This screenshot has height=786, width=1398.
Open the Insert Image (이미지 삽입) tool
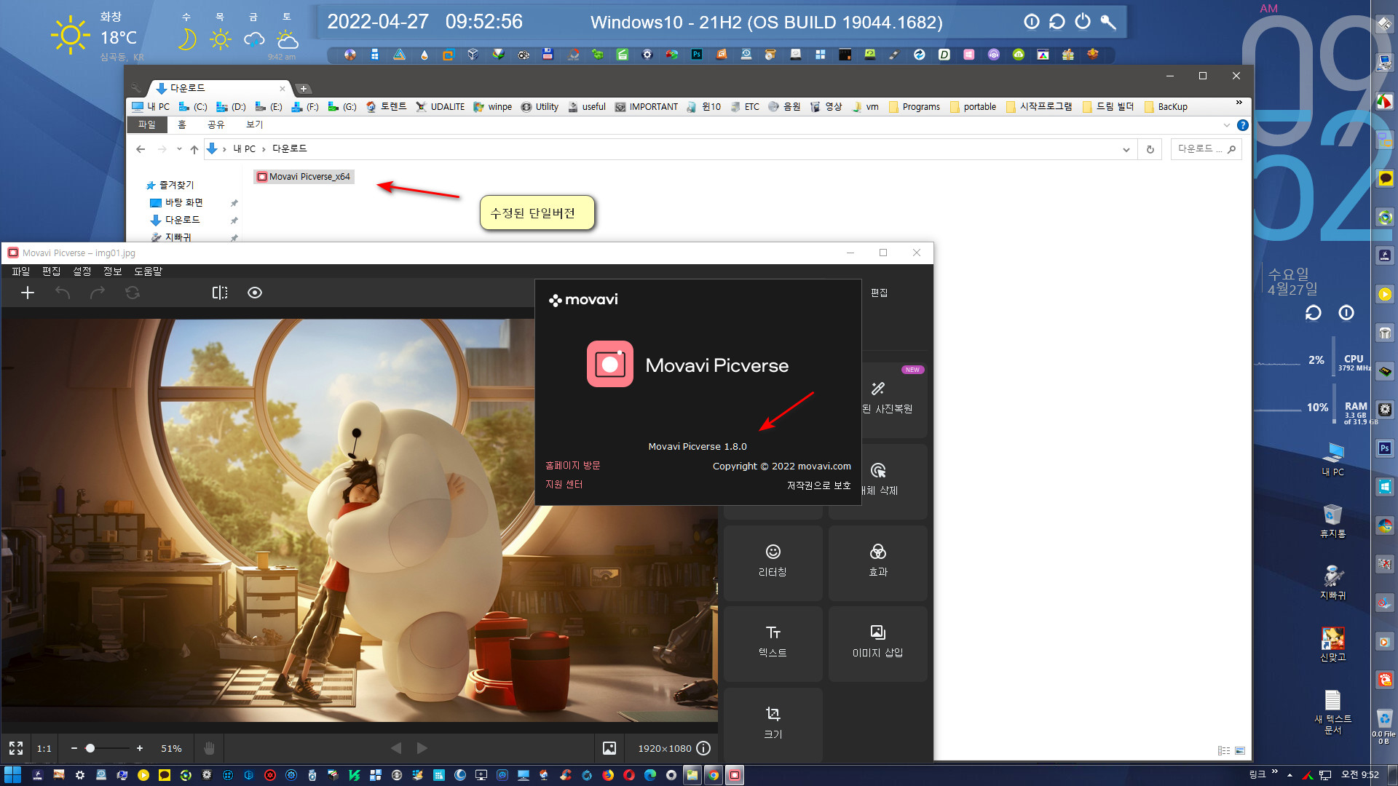[x=878, y=643]
